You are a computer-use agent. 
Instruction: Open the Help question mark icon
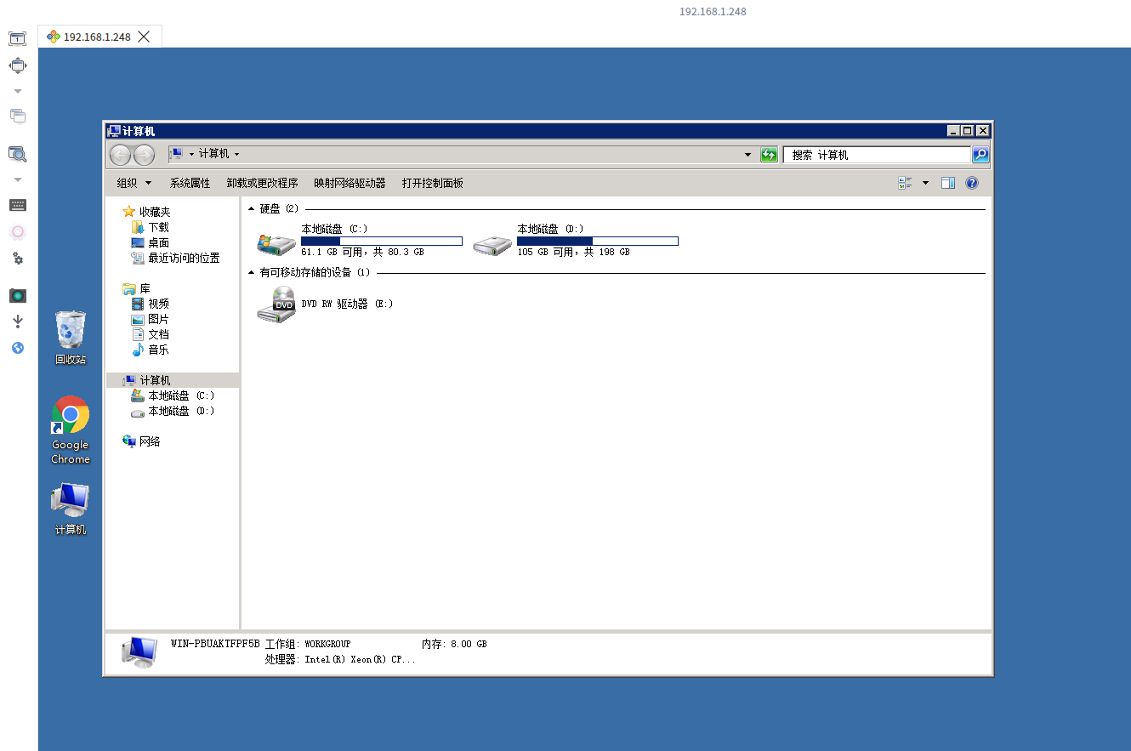coord(972,183)
